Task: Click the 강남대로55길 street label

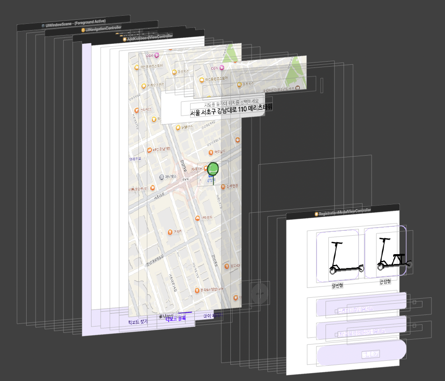Action: tap(155, 261)
